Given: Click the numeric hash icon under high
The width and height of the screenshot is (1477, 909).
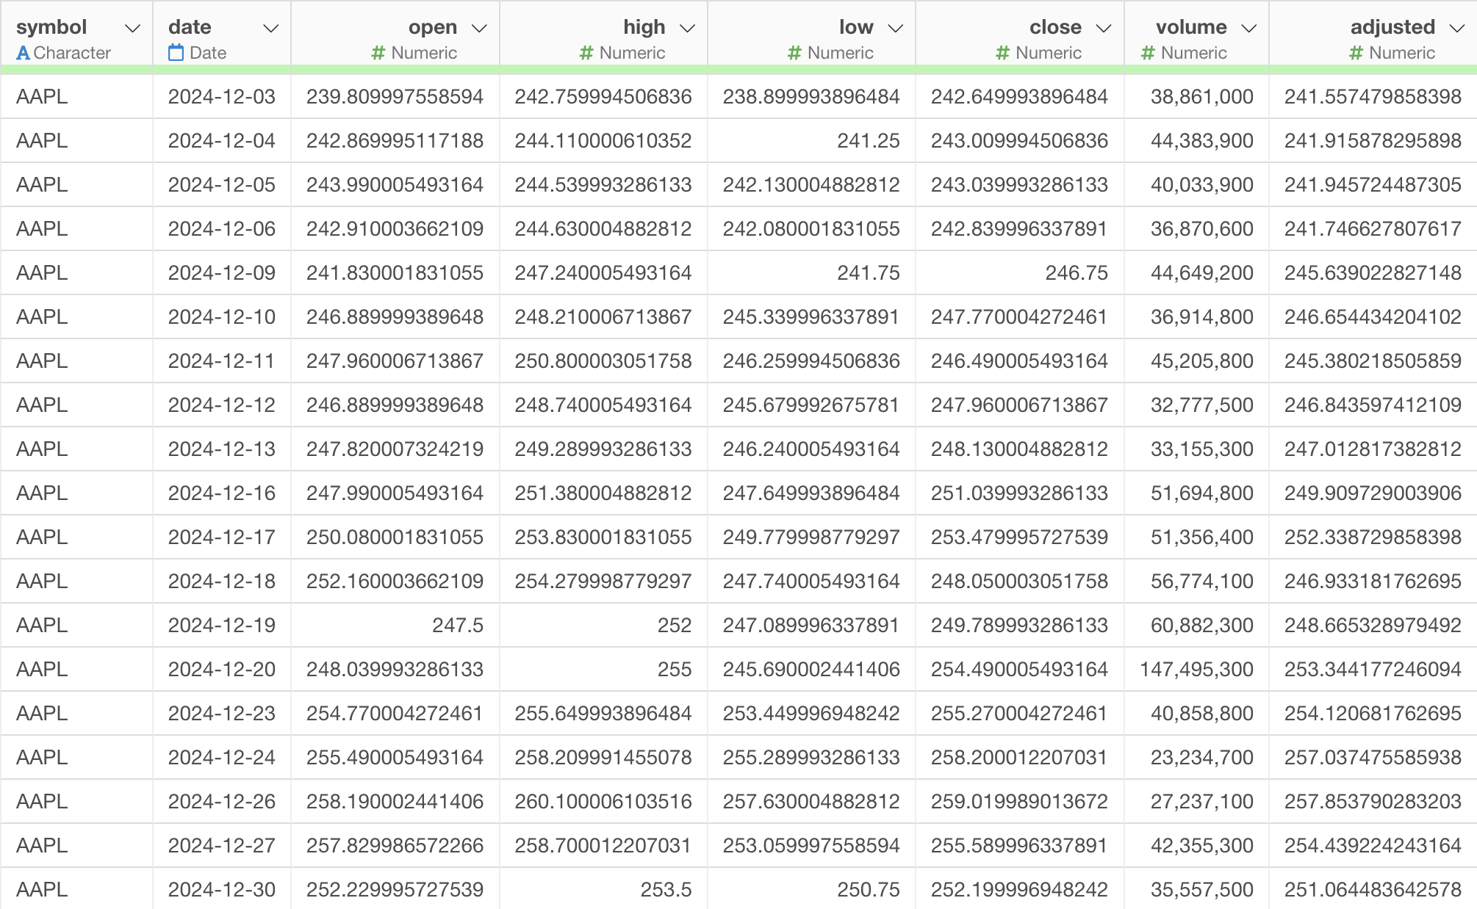Looking at the screenshot, I should click(x=586, y=53).
